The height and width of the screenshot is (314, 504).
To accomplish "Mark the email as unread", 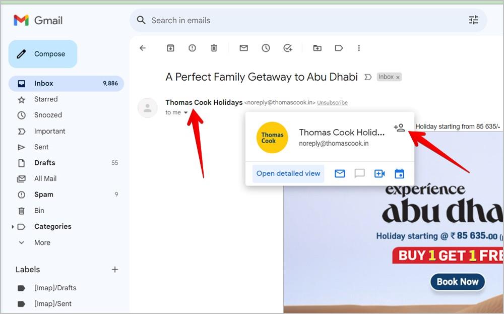I will [x=243, y=48].
